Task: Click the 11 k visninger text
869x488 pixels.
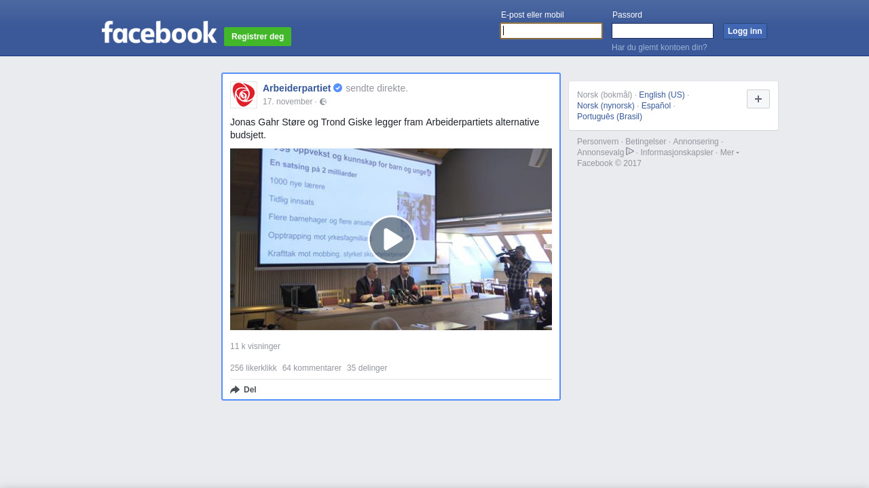Action: click(255, 346)
